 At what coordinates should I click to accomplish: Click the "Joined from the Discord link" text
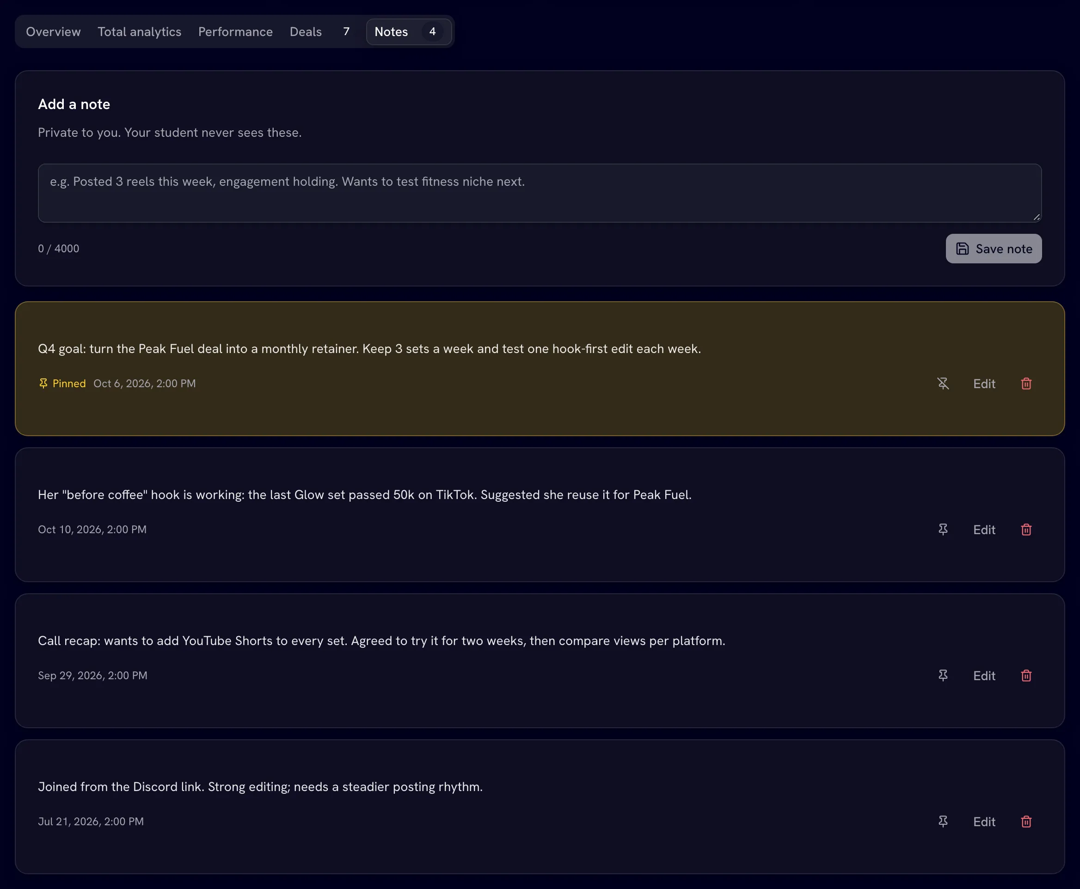pyautogui.click(x=260, y=786)
